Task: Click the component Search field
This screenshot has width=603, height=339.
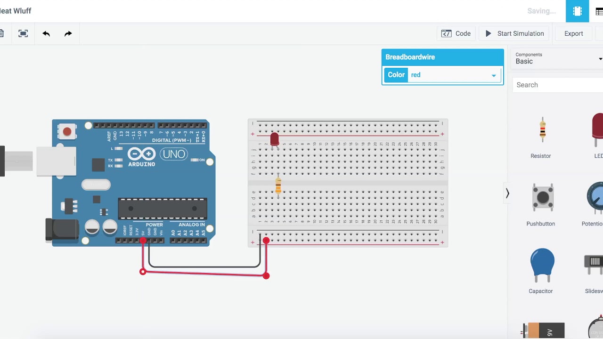Action: pos(558,85)
